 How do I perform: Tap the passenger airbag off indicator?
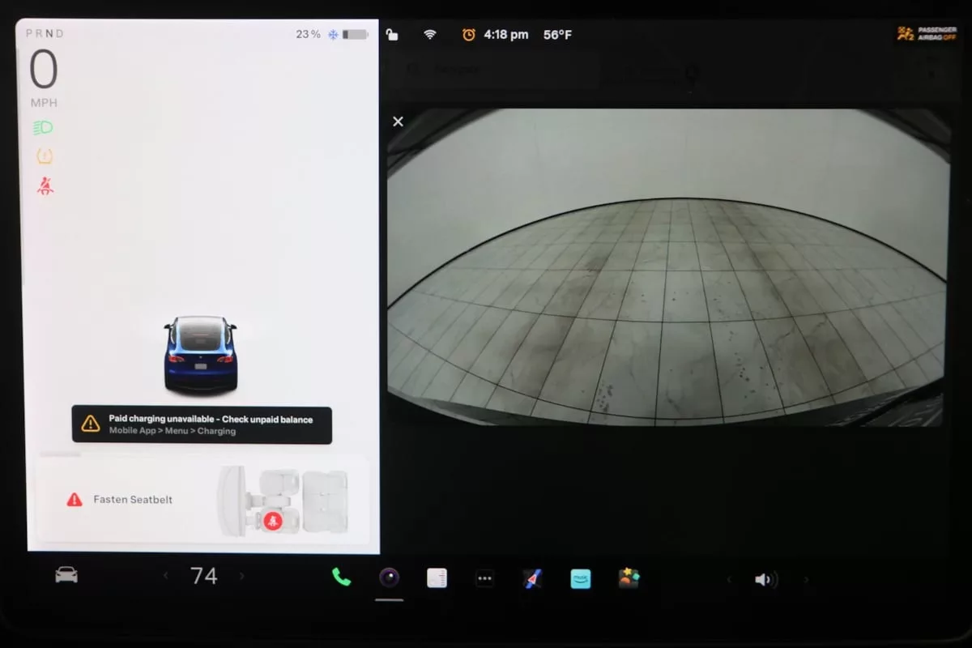click(926, 34)
